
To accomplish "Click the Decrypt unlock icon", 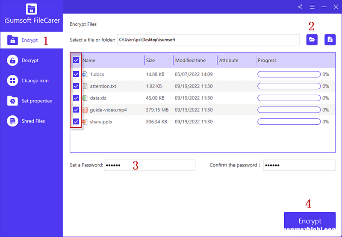I will (12, 60).
